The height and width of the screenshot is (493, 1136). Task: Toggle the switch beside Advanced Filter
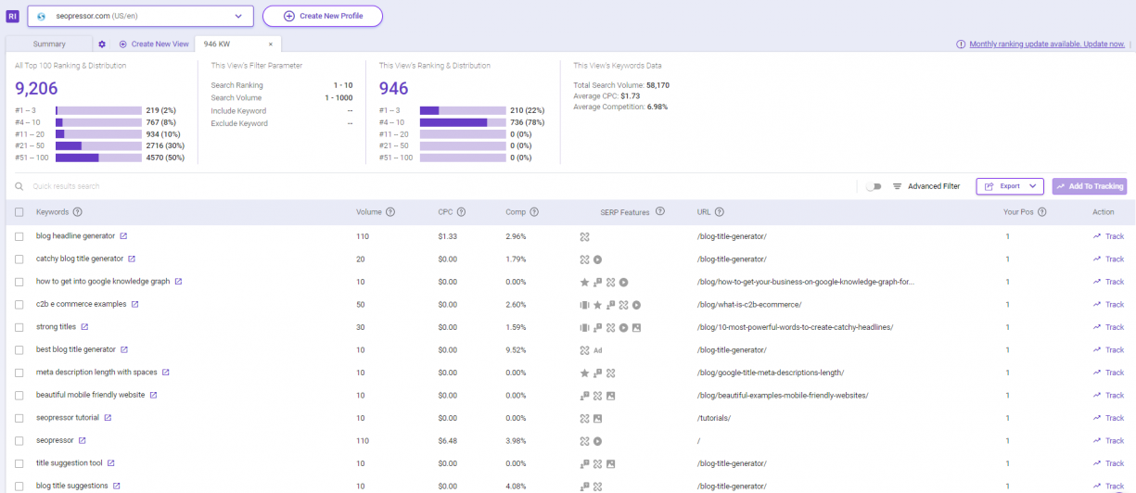click(x=873, y=186)
